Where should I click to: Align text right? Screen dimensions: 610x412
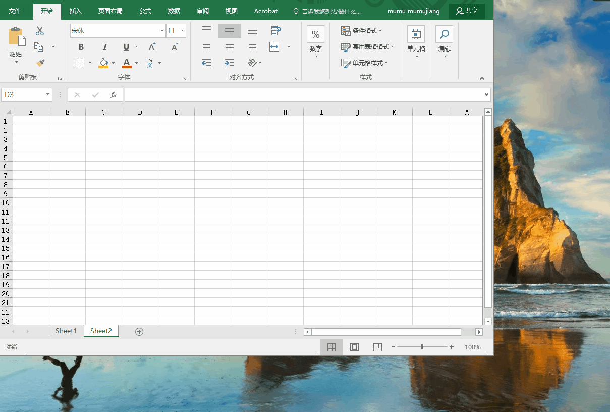coord(253,47)
